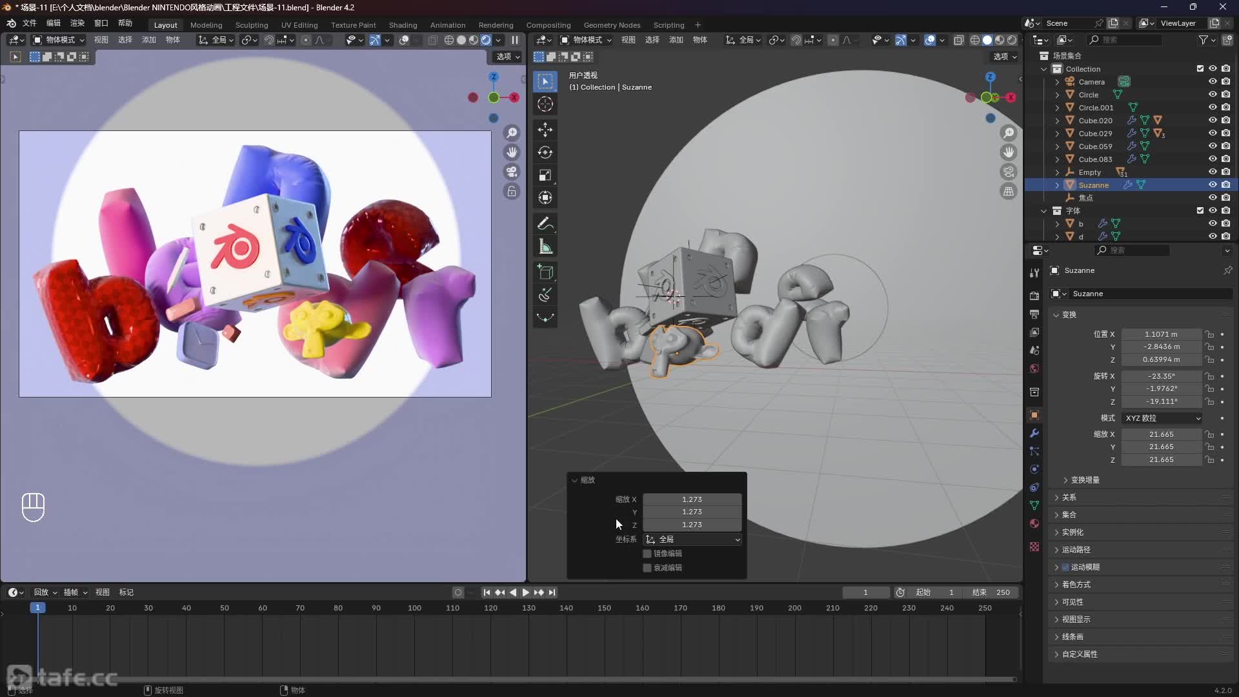This screenshot has width=1239, height=697.
Task: Open Material properties tab
Action: (x=1034, y=523)
